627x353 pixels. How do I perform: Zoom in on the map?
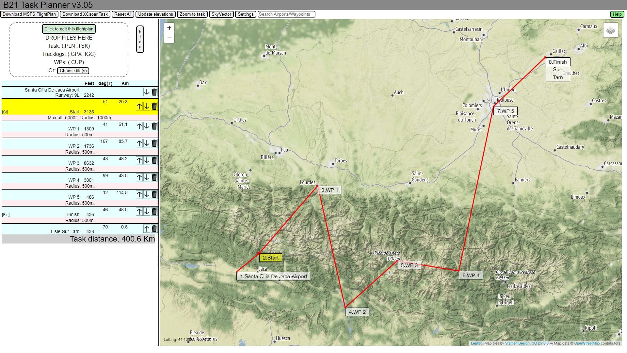169,28
